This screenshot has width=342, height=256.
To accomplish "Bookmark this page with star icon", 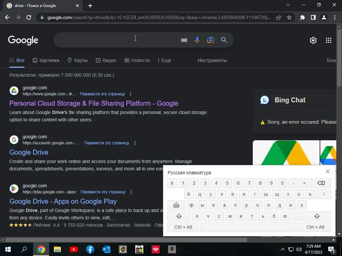I will (x=289, y=17).
